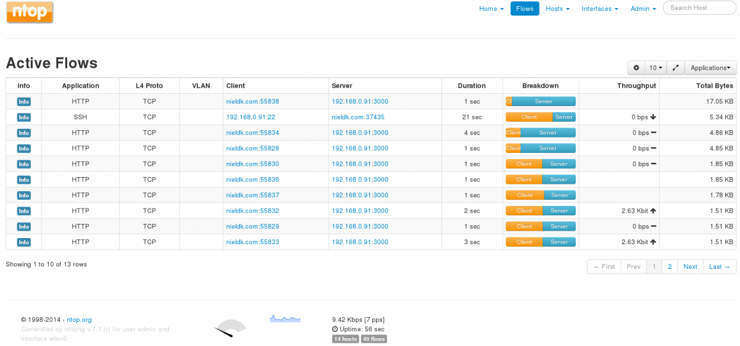Open the Applications filter dropdown

coord(710,68)
